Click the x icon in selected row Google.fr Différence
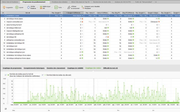This screenshot has width=180, height=112. coord(82,16)
